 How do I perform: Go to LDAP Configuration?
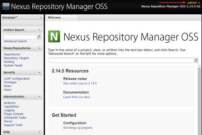[x=17, y=79]
